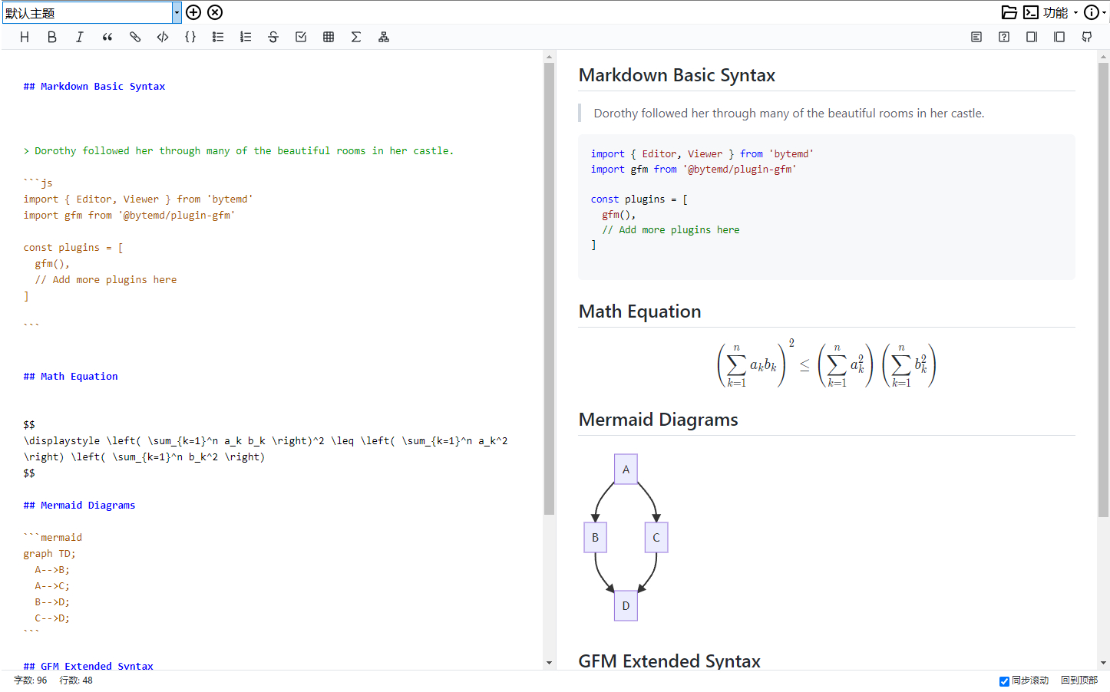Viewport: 1110px width, 692px height.
Task: Click the '> Dorothy followed her' quote line in editor
Action: (239, 151)
